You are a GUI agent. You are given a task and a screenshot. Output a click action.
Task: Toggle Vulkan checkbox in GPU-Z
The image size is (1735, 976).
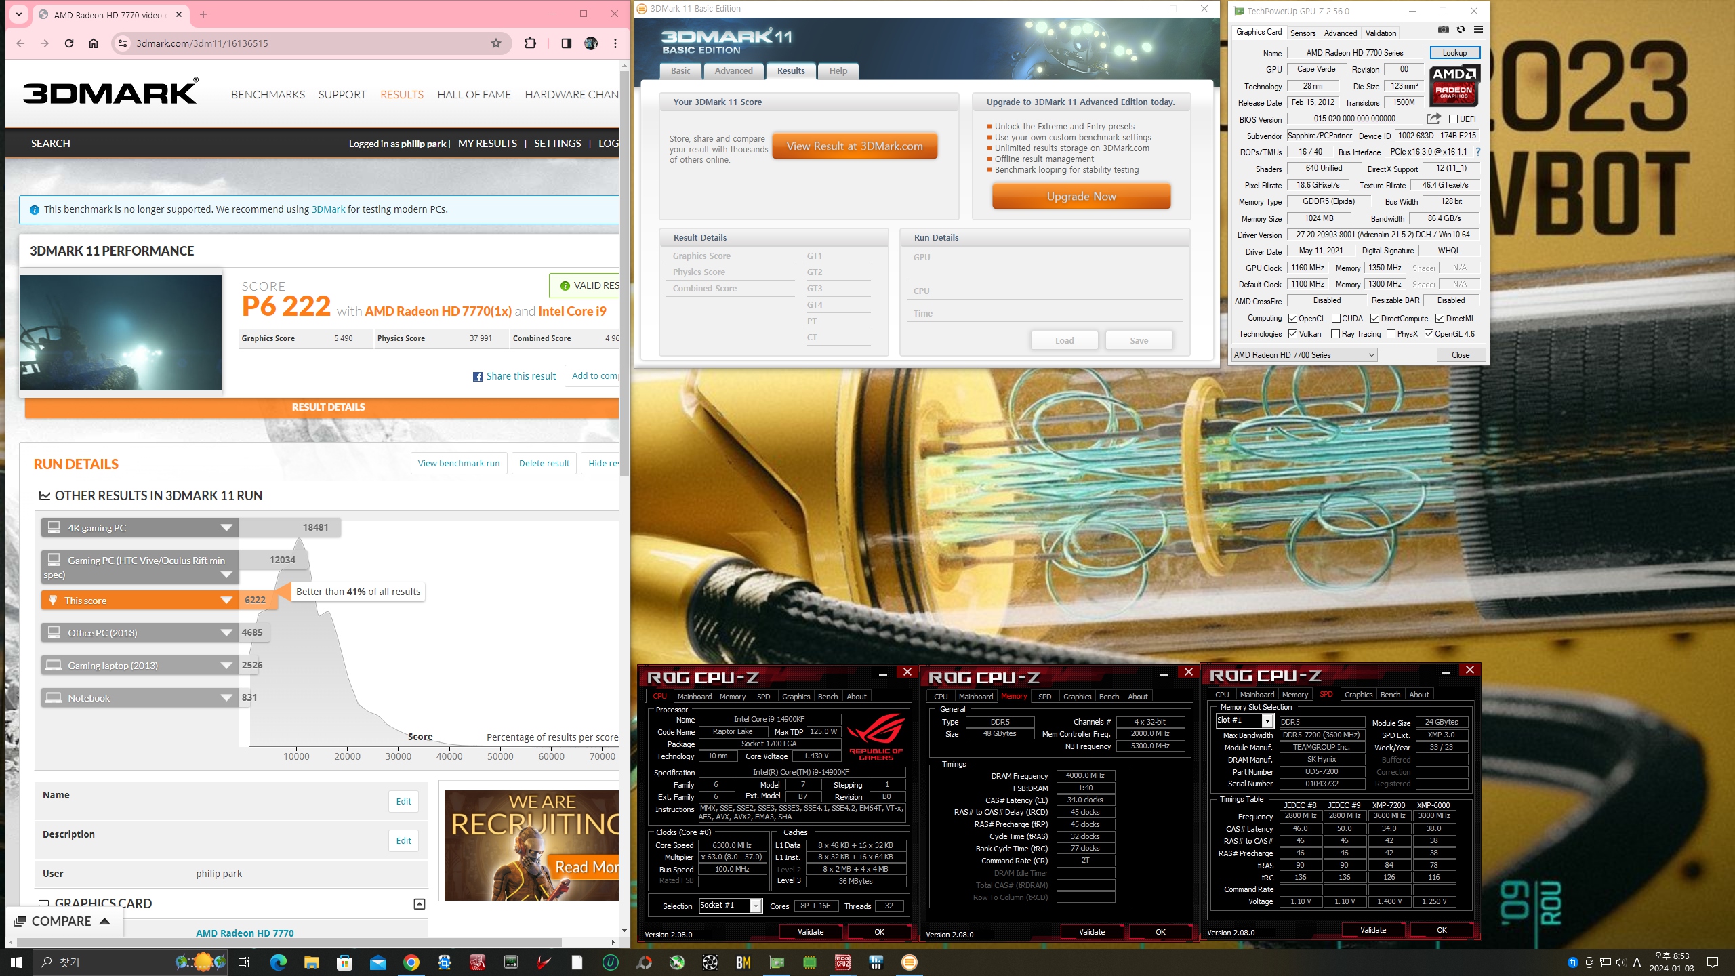click(x=1292, y=334)
